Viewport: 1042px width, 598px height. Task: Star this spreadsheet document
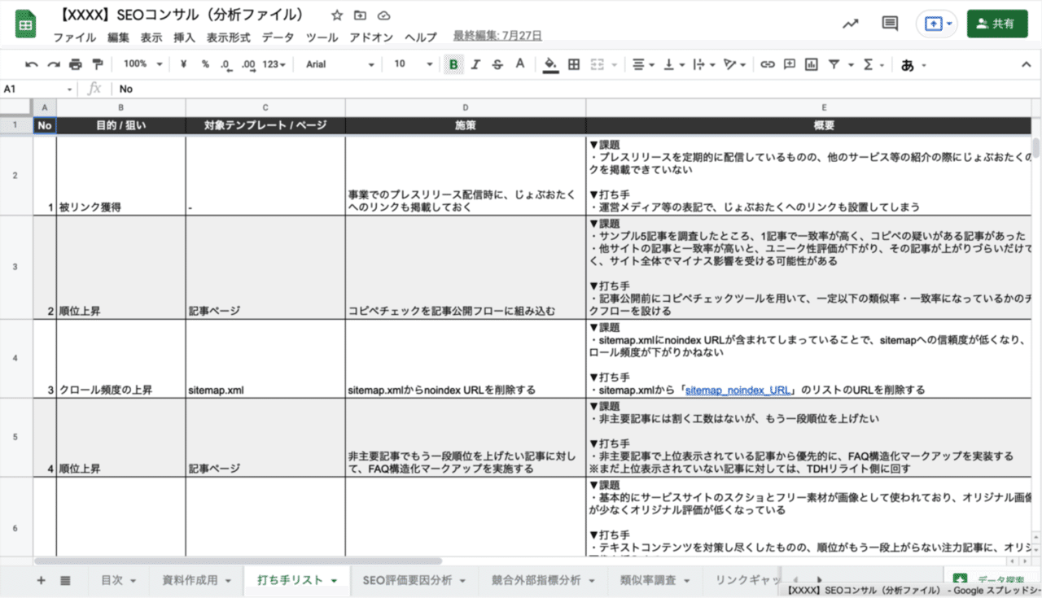(337, 15)
